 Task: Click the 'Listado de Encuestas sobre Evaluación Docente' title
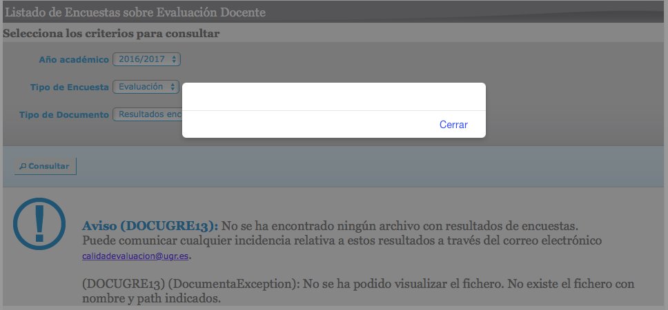(x=135, y=12)
